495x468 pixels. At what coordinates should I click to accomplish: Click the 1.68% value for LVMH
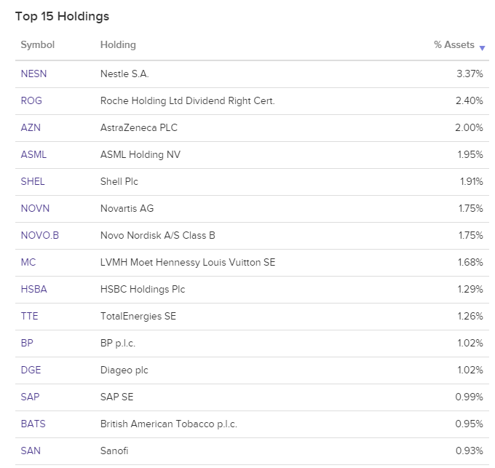pos(470,262)
